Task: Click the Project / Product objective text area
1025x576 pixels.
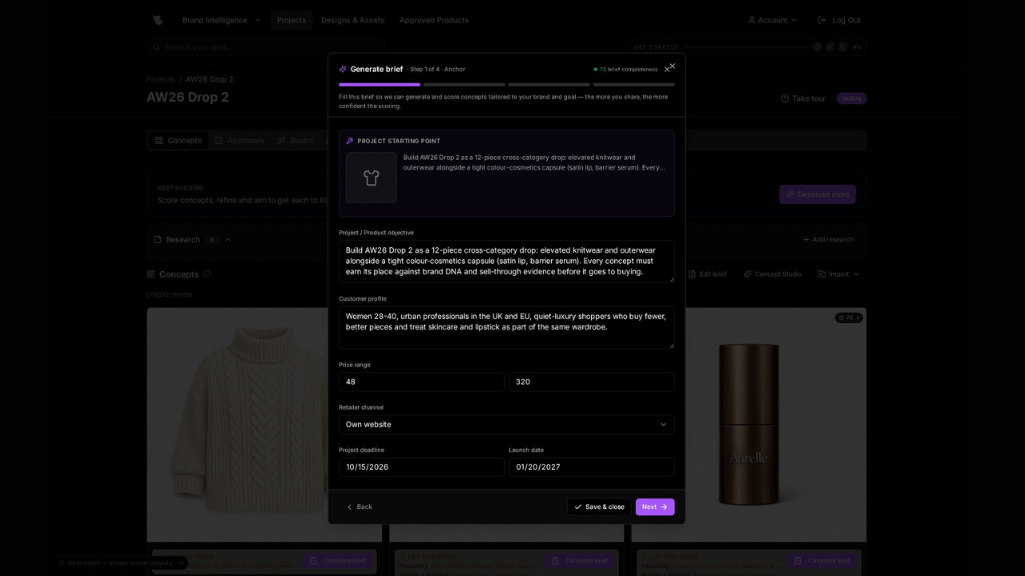Action: click(506, 262)
